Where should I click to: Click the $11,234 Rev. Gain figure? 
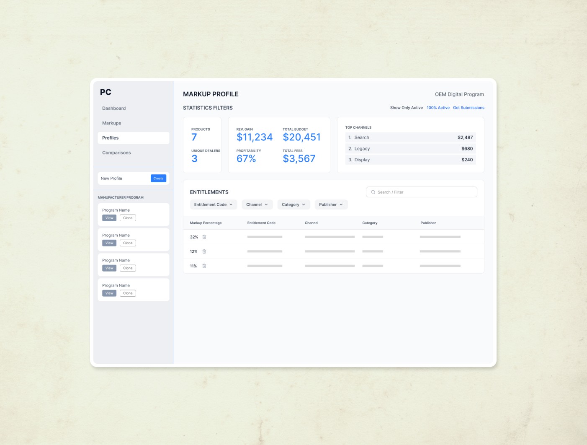(x=254, y=137)
